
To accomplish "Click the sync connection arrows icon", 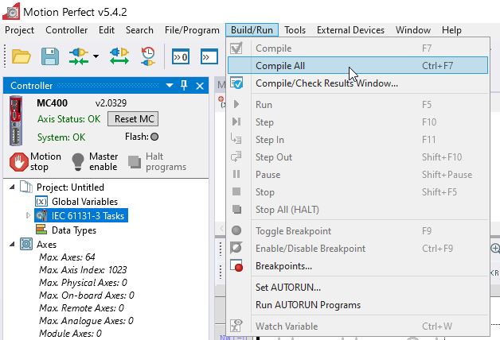I will point(119,56).
